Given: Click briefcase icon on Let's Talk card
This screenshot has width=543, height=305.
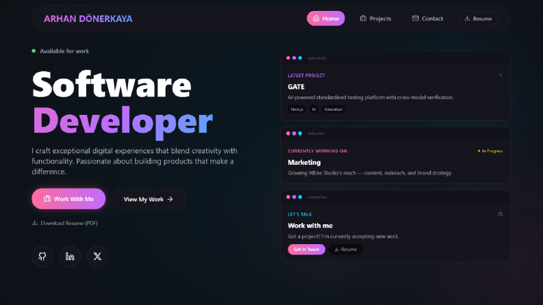Looking at the screenshot, I should (x=500, y=214).
